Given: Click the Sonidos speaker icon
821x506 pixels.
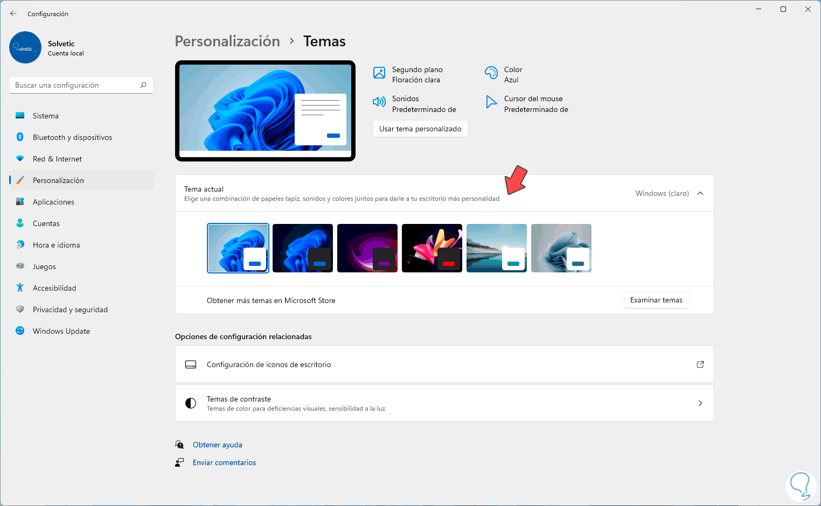Looking at the screenshot, I should (x=379, y=102).
